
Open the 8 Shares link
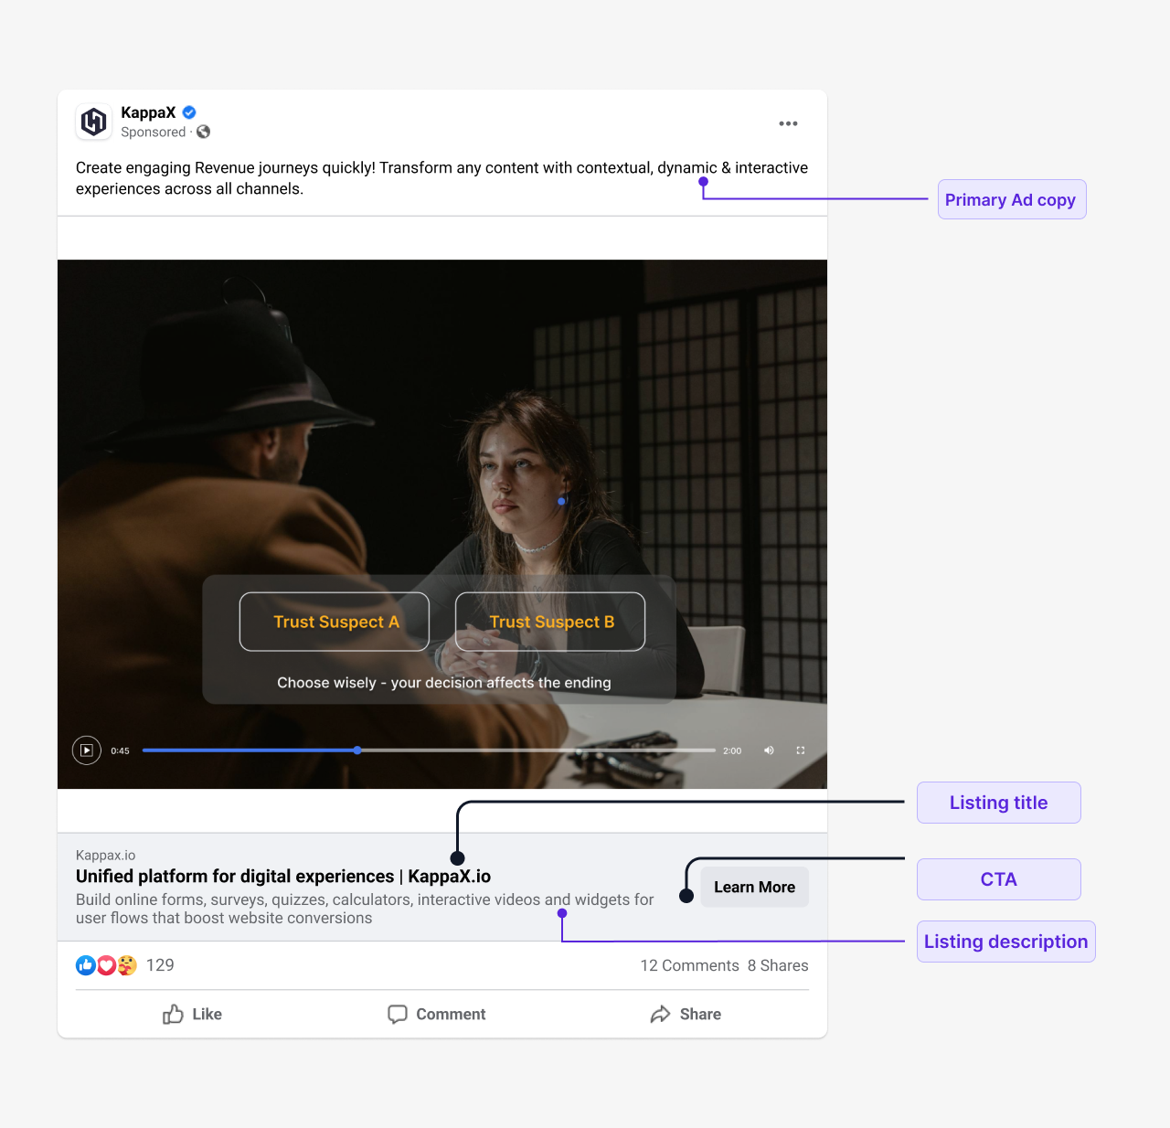[778, 965]
